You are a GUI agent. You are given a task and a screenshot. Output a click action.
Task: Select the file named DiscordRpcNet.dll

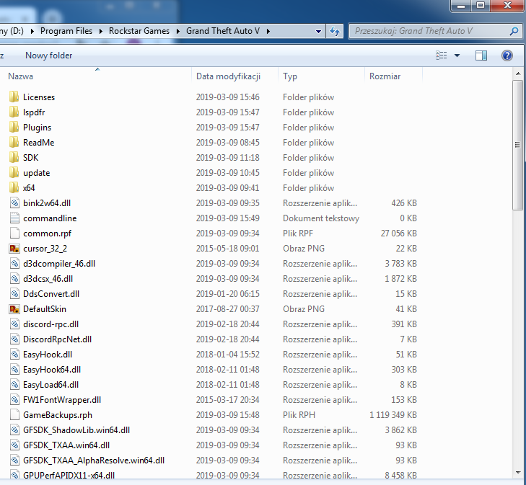(x=57, y=339)
